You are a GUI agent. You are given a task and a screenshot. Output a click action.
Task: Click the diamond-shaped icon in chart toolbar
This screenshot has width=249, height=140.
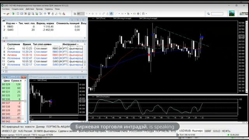pos(138,14)
